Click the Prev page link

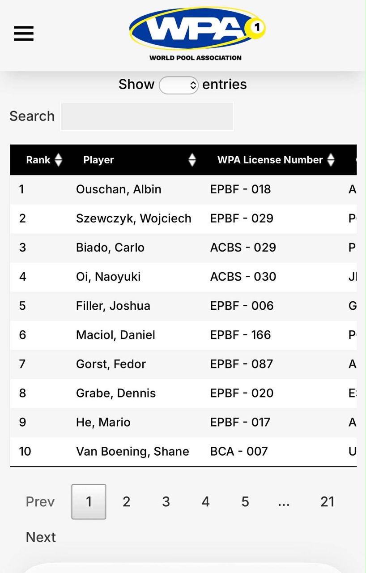click(x=40, y=502)
